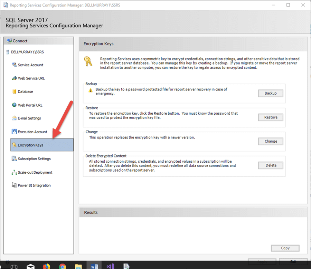Screen dimensions: 311x269
Task: Click the Change button
Action: point(271,141)
